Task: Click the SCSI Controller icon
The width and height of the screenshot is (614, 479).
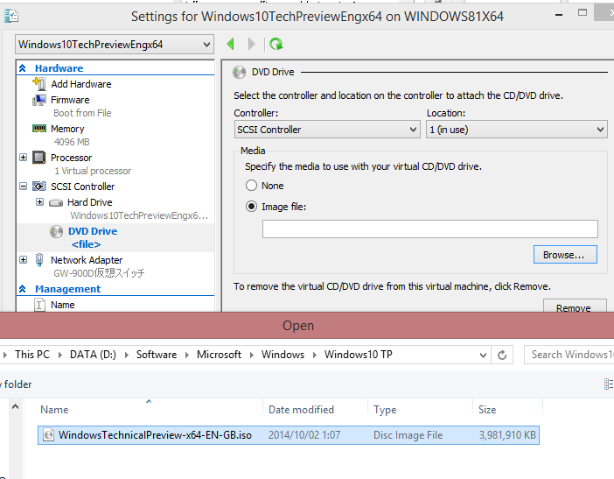Action: (39, 187)
